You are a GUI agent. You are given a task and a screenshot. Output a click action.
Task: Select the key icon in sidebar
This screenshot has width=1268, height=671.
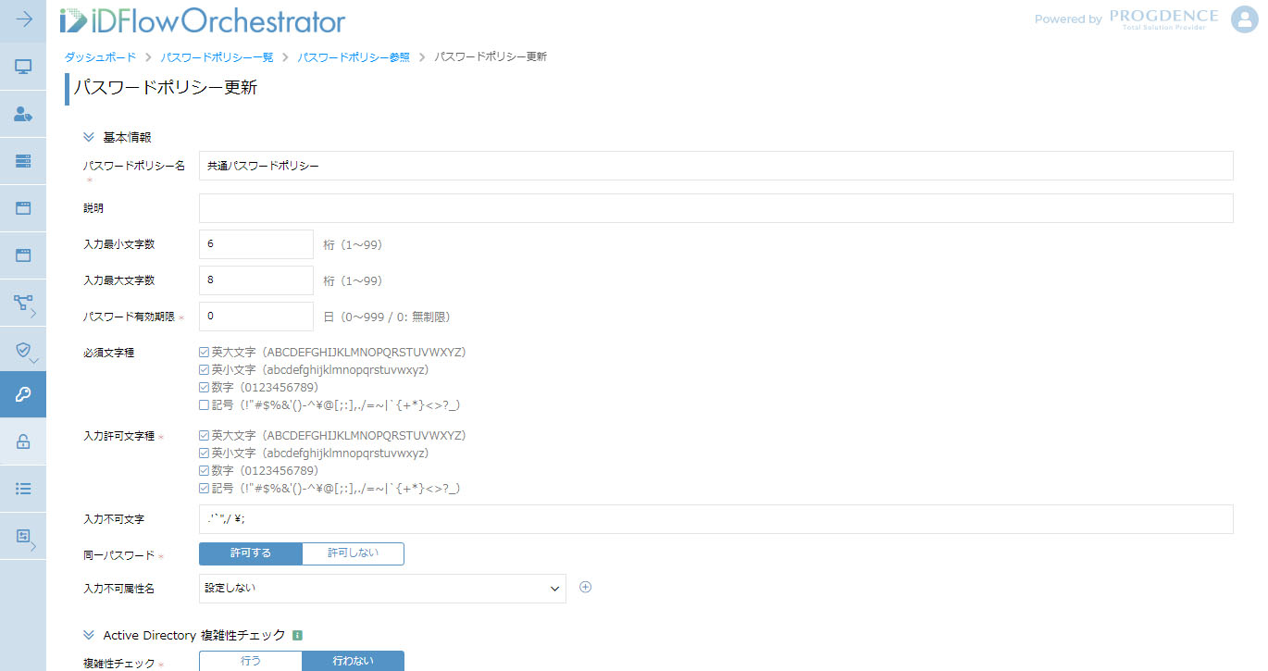click(23, 395)
